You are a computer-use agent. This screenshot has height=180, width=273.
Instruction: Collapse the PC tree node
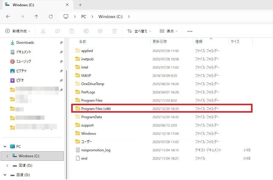[x=5, y=147]
